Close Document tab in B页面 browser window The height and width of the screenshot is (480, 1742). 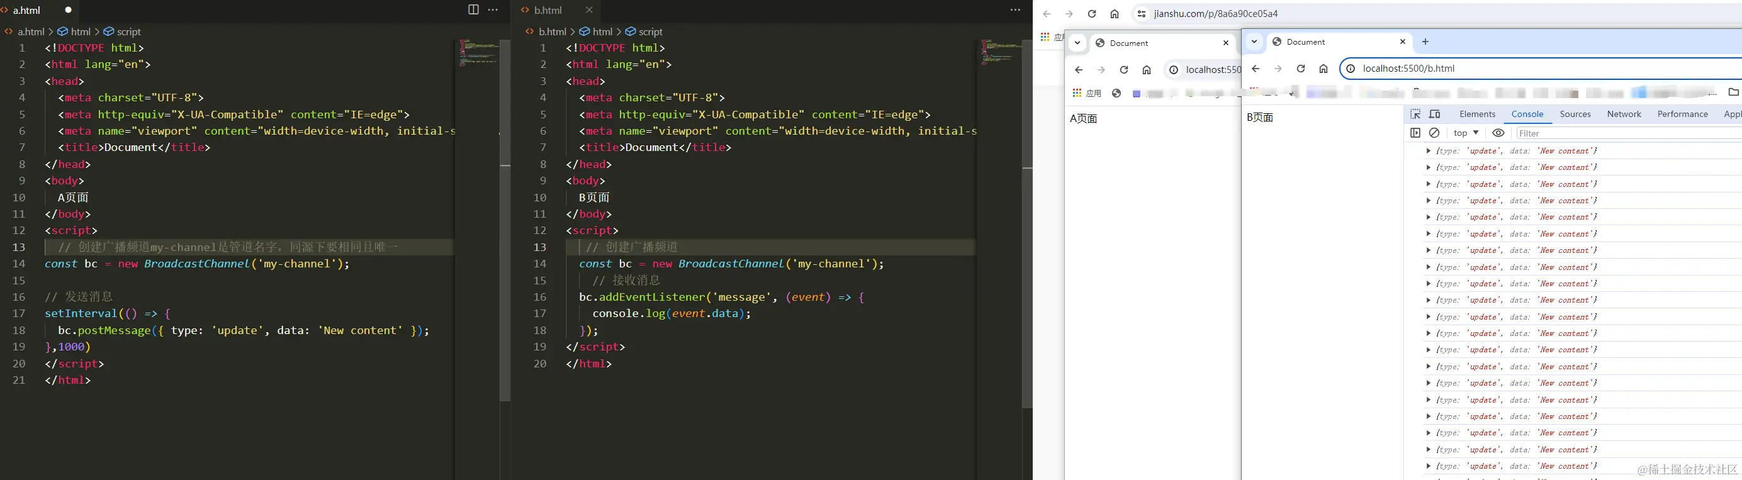point(1403,42)
